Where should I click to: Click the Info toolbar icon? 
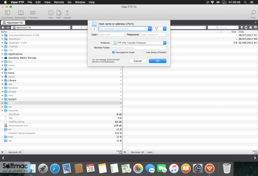click(x=51, y=14)
